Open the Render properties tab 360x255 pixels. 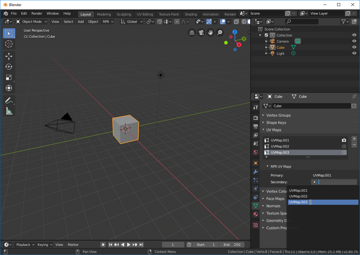256,118
